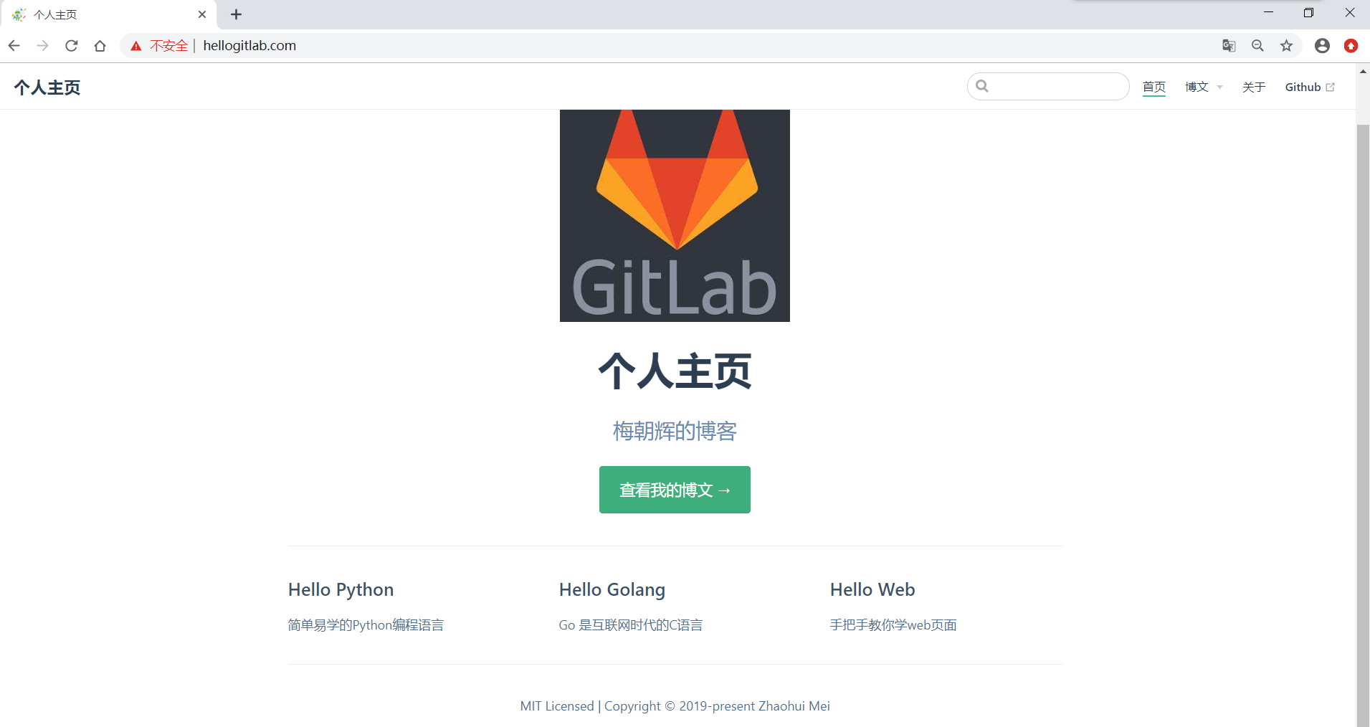Click the scrollbar up arrow

pyautogui.click(x=1363, y=71)
